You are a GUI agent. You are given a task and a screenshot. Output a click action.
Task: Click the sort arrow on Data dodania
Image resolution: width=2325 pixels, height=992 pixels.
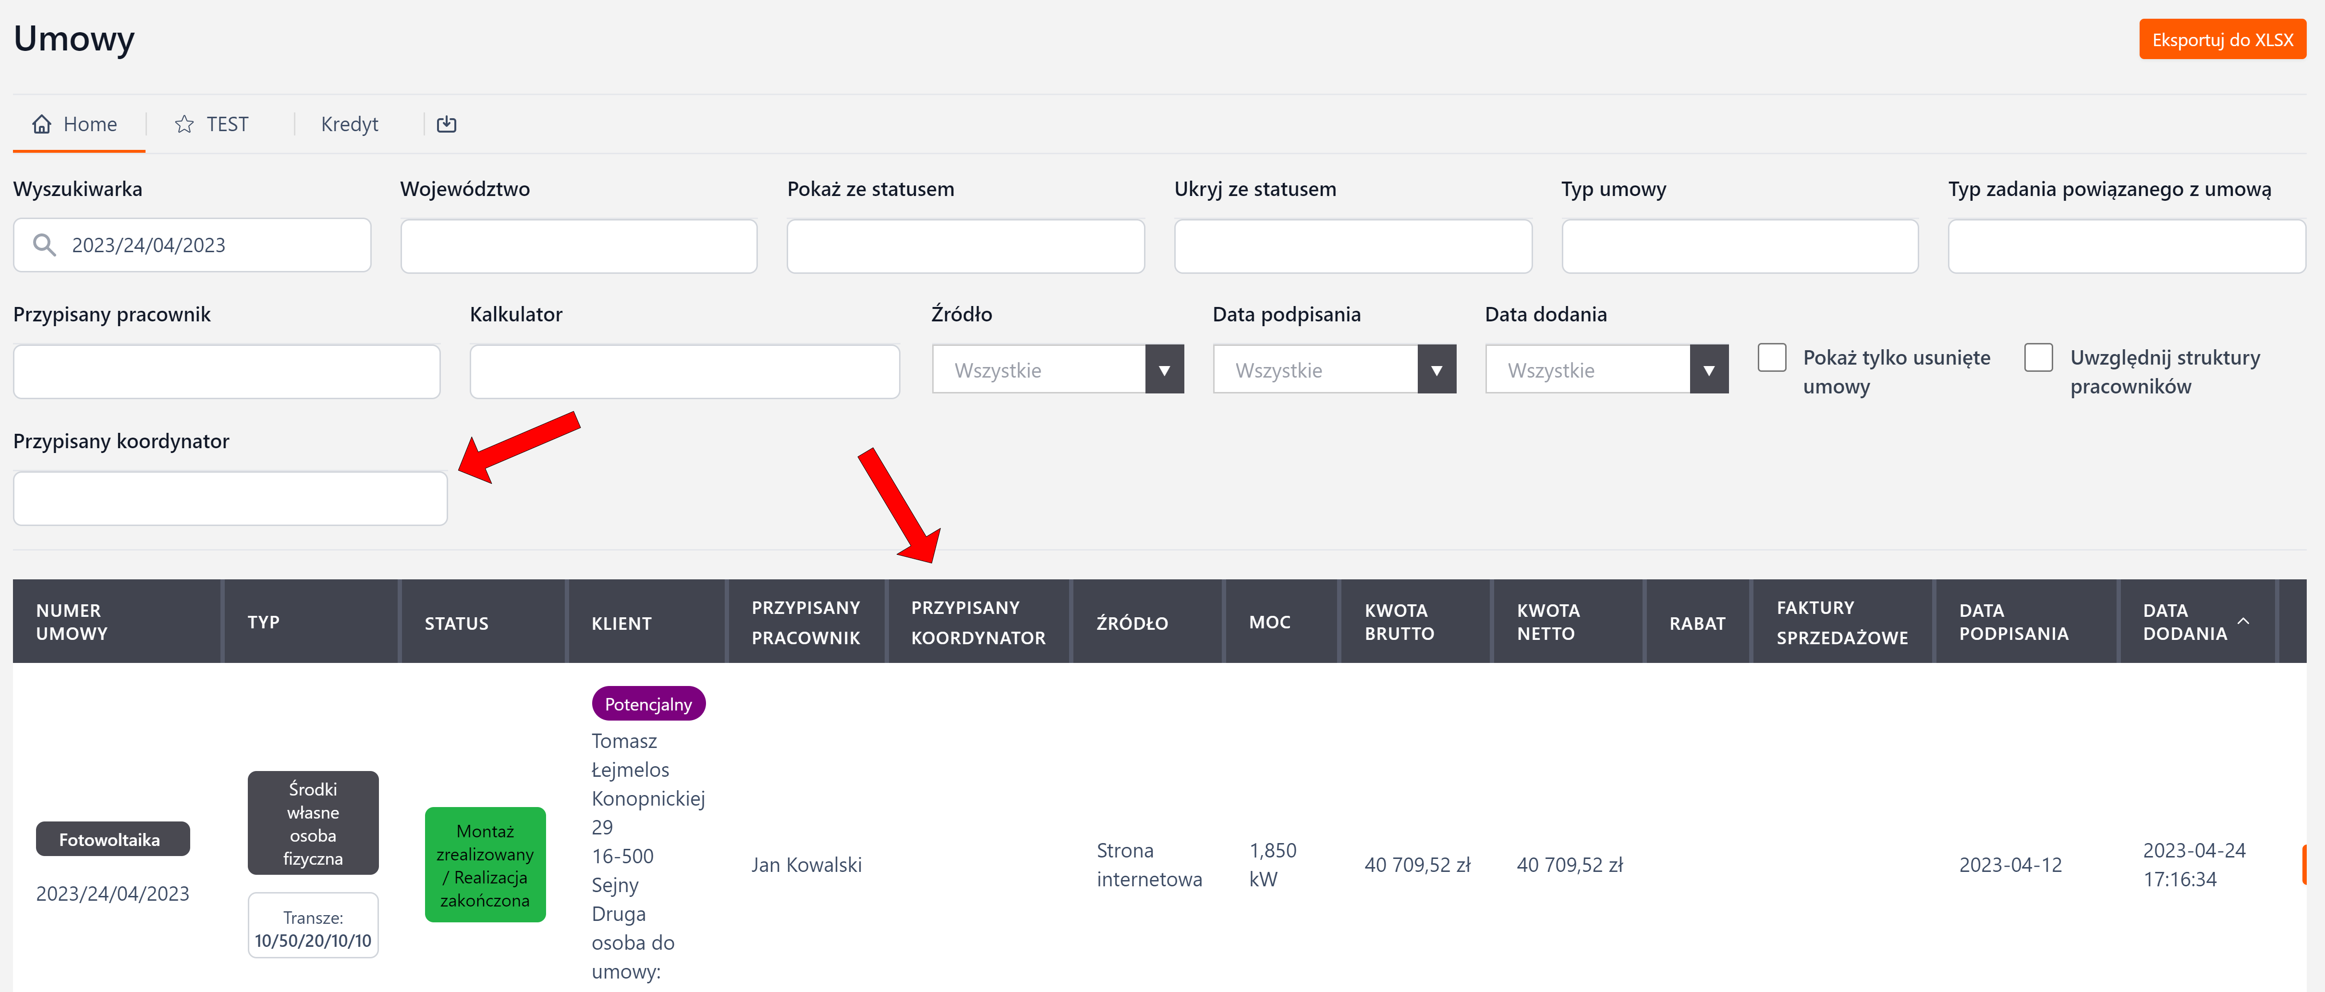[2244, 621]
